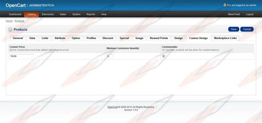Open the System menu
The image size is (262, 123).
[76, 14]
